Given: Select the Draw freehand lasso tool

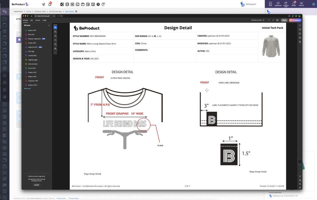Looking at the screenshot, I should click(x=55, y=40).
